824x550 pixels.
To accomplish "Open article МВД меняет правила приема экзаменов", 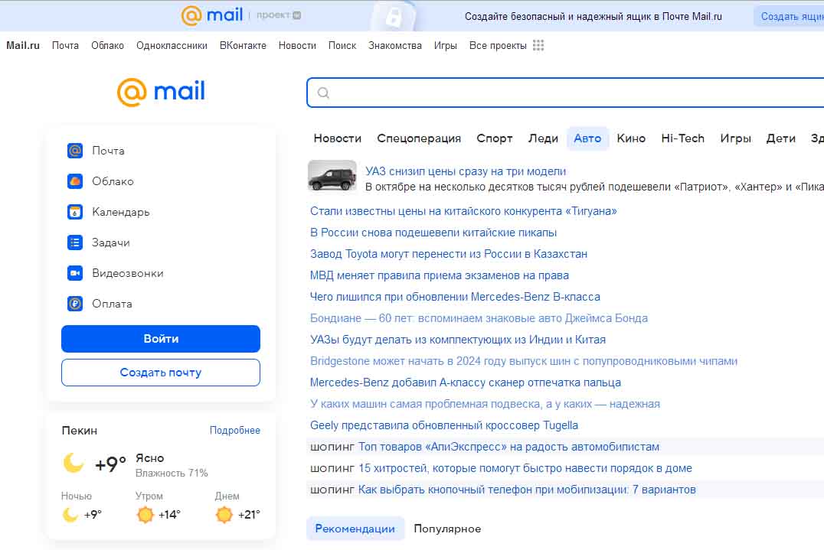I will coord(440,275).
